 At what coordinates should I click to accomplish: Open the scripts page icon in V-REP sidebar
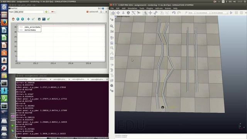(112, 43)
